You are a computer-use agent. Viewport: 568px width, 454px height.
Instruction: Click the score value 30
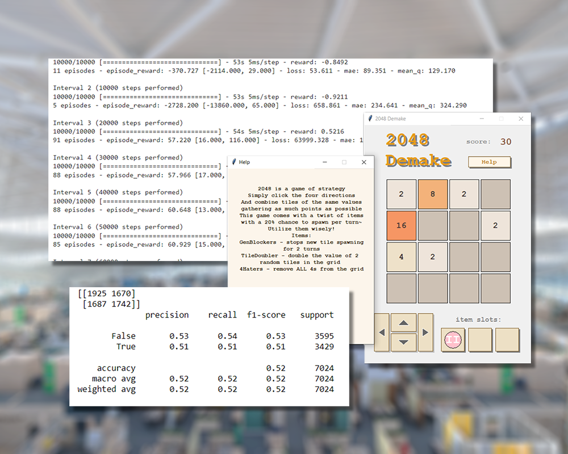[506, 142]
